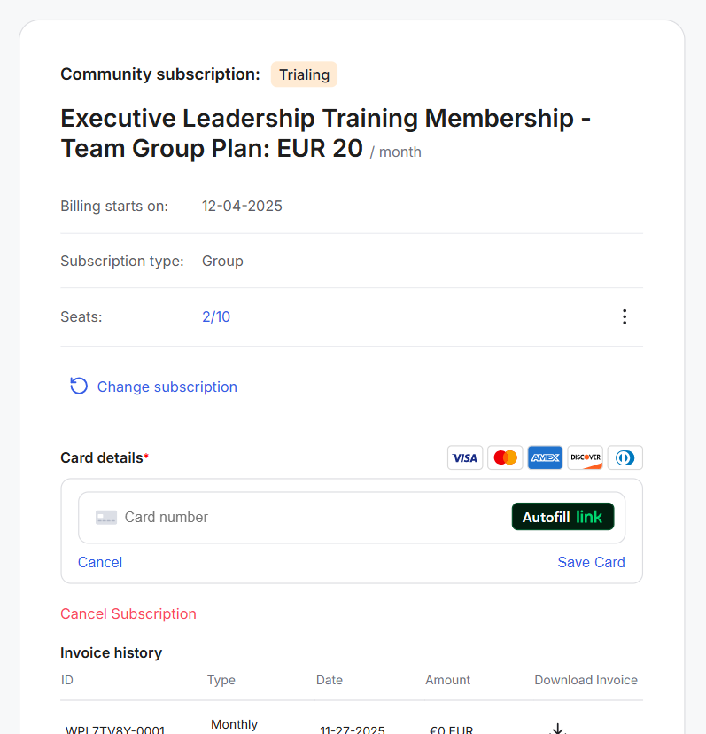Click the Save Card link
The height and width of the screenshot is (734, 706).
click(x=591, y=562)
